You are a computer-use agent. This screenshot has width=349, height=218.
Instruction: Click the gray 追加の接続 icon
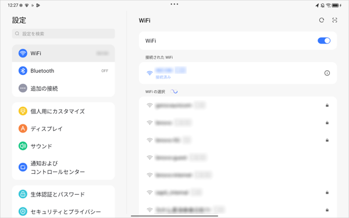pyautogui.click(x=23, y=88)
